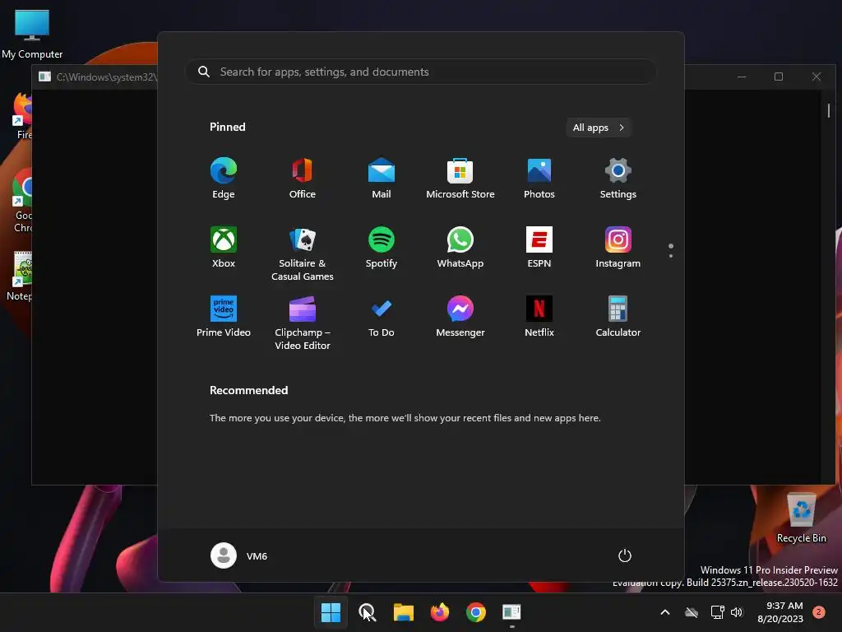
Task: Launch Netflix from pinned apps
Action: coord(539,317)
